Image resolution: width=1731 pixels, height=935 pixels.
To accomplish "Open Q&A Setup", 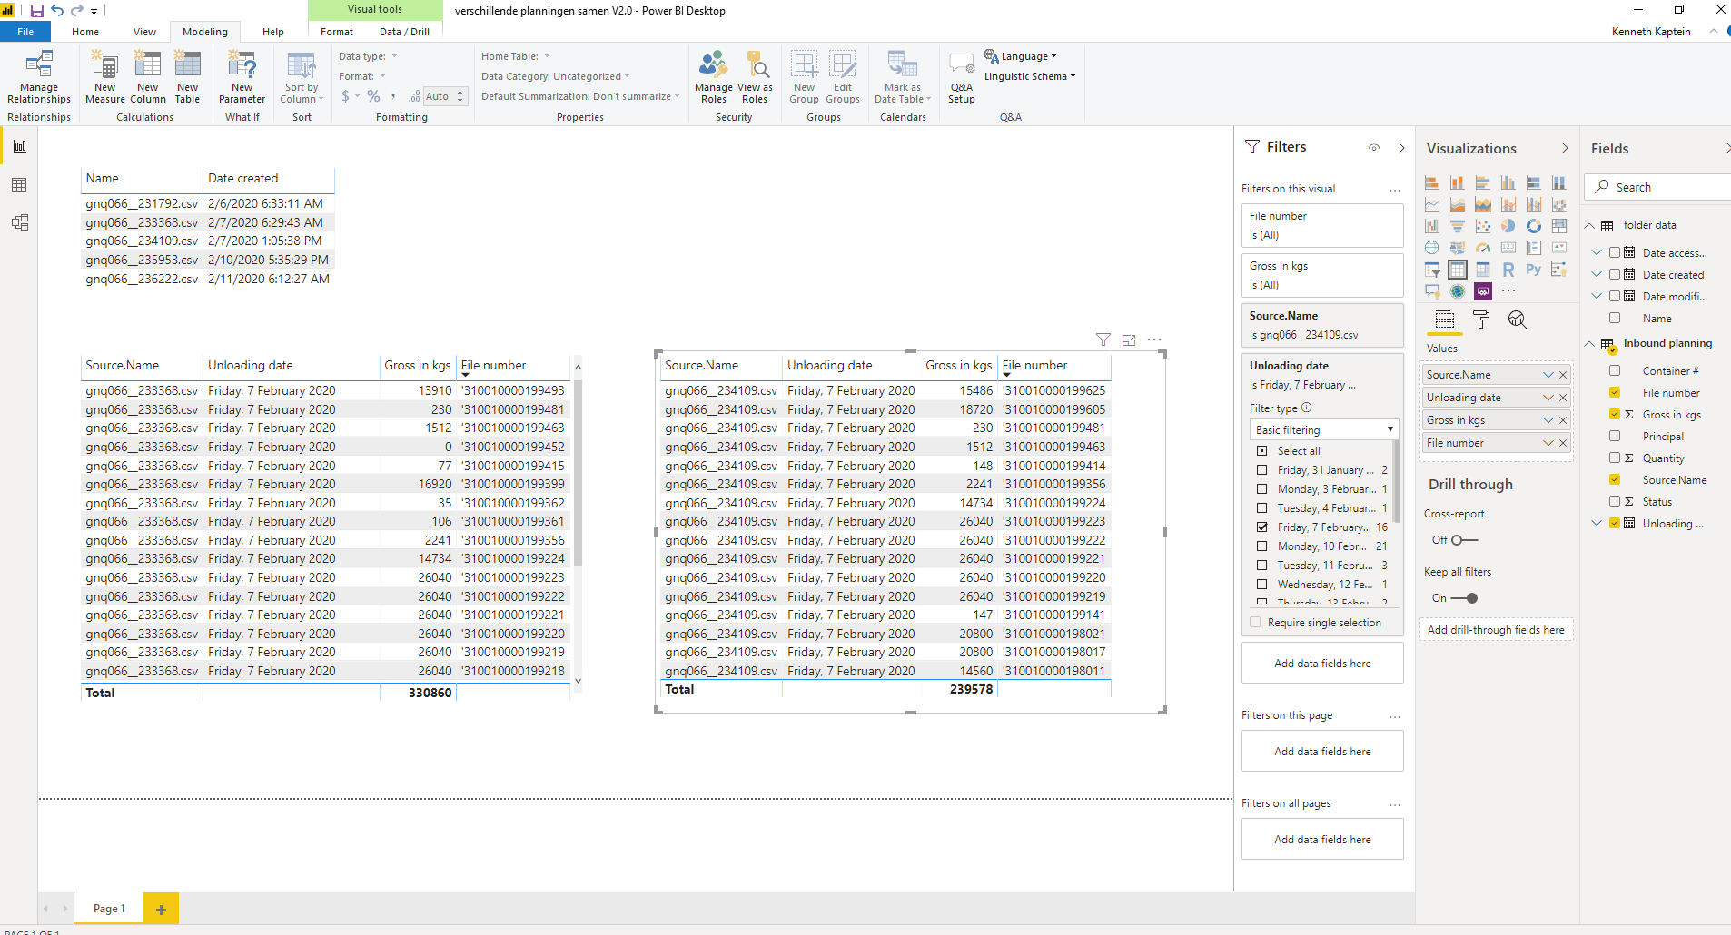I will (x=962, y=77).
